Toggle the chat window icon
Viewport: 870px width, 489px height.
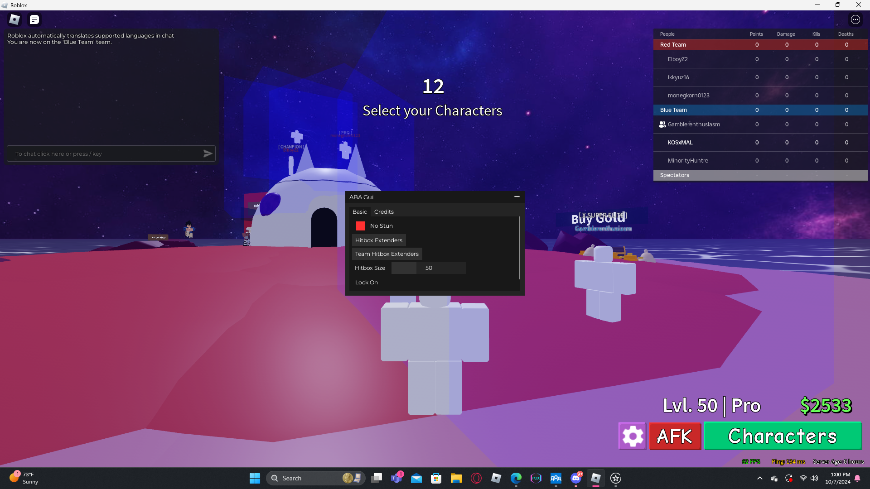pyautogui.click(x=34, y=19)
